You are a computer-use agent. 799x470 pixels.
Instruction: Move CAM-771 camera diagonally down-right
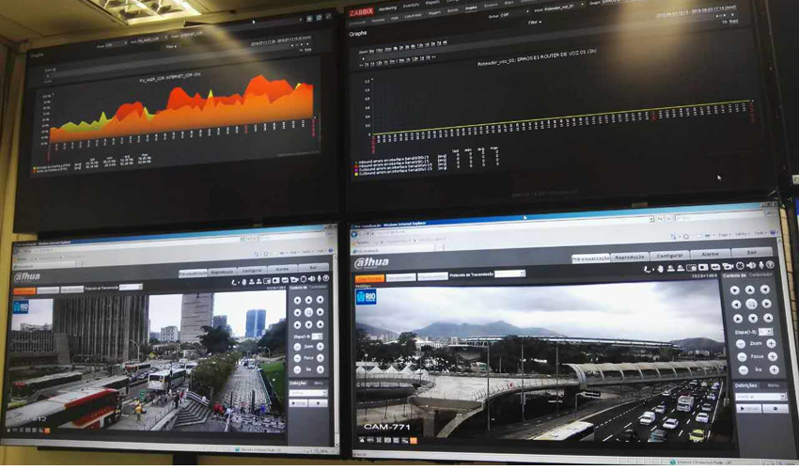(x=768, y=319)
